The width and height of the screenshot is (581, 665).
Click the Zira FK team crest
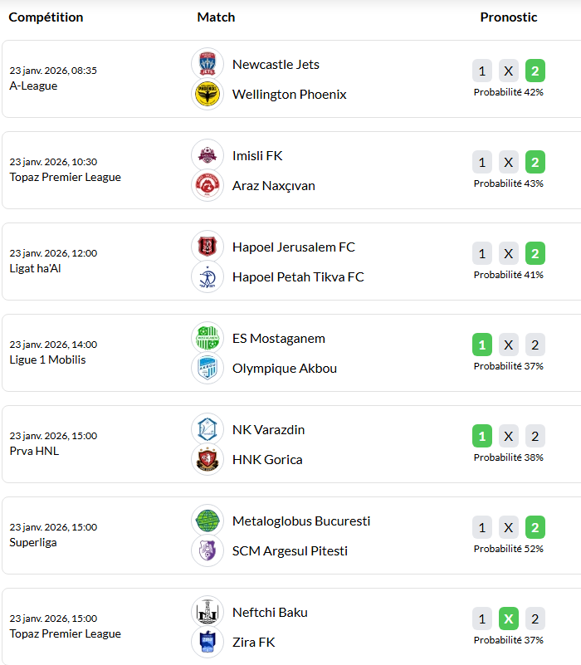207,643
